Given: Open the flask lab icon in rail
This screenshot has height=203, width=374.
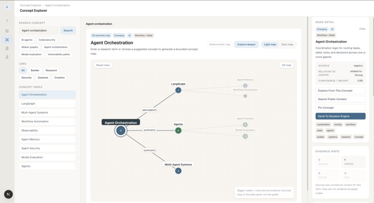Looking at the screenshot, I should tap(7, 57).
